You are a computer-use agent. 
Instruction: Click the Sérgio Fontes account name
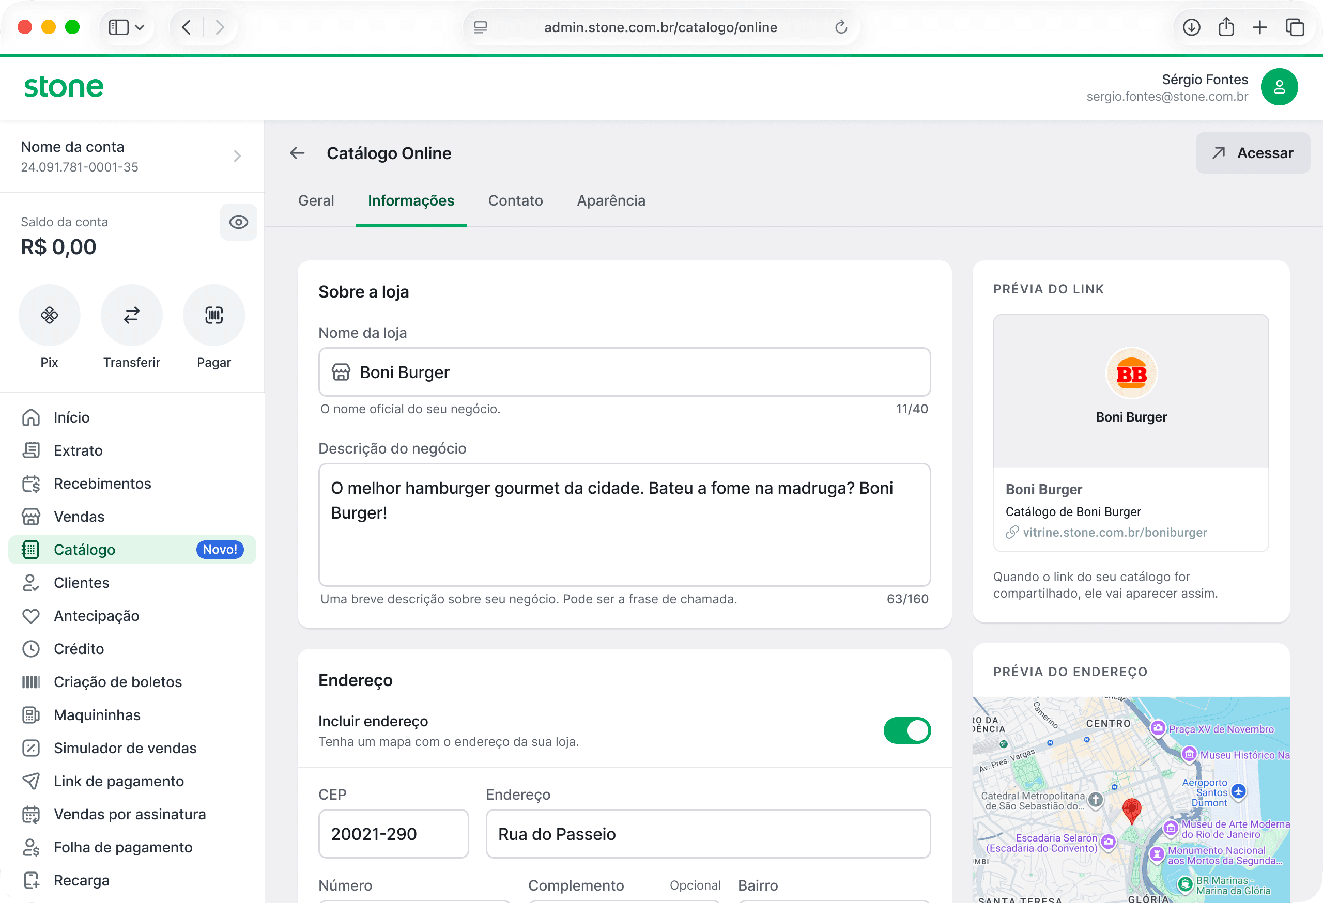pyautogui.click(x=1204, y=80)
